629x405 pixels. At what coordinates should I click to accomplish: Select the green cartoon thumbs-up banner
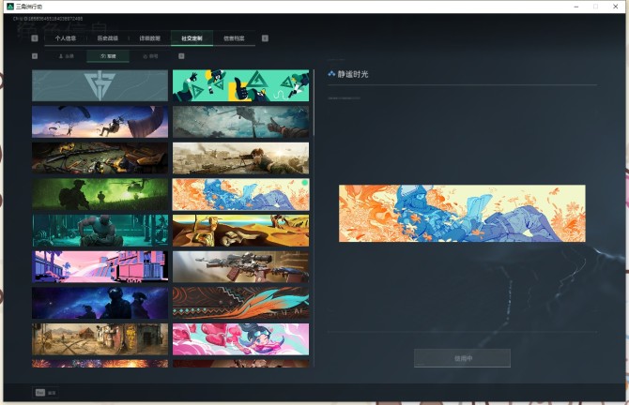240,85
